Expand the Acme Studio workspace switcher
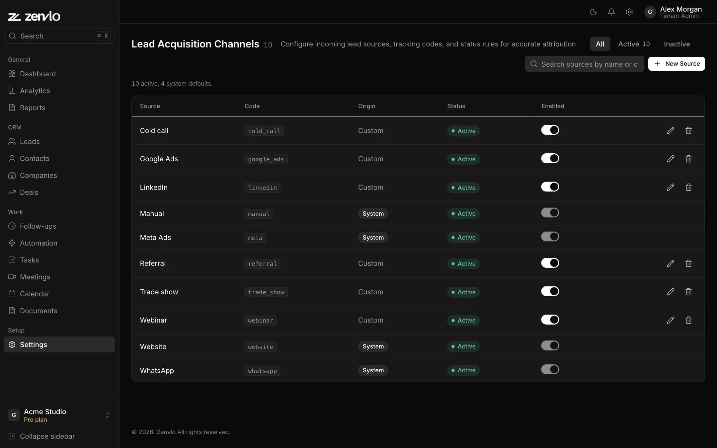Viewport: 717px width, 448px height. tap(59, 415)
